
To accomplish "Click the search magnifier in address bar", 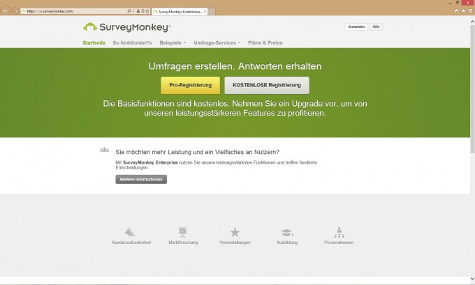I will pyautogui.click(x=129, y=11).
